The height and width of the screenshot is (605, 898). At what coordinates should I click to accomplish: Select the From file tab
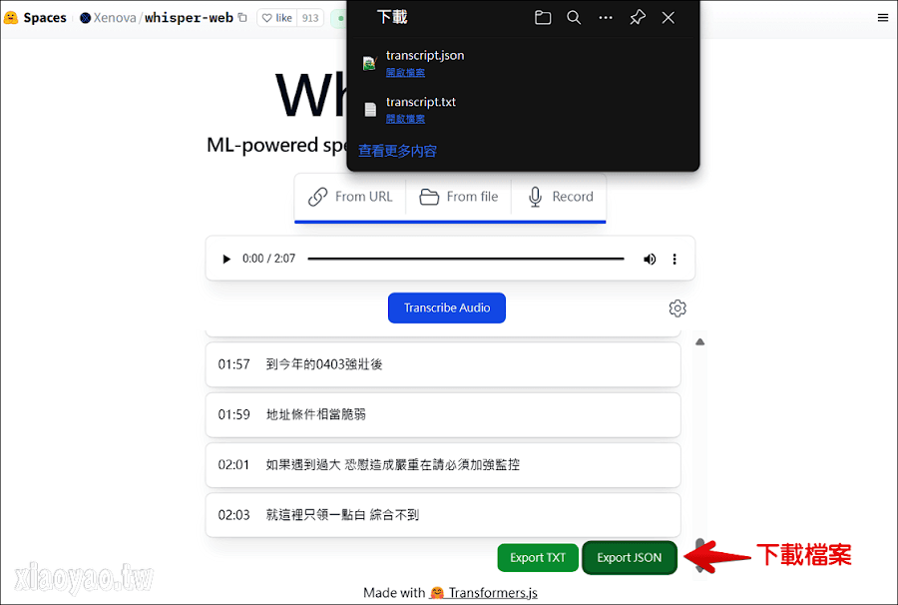[458, 197]
